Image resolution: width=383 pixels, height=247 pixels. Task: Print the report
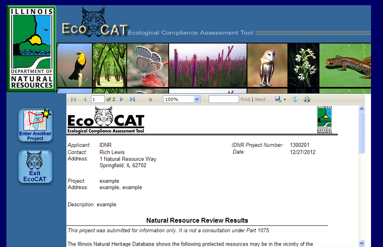(307, 99)
